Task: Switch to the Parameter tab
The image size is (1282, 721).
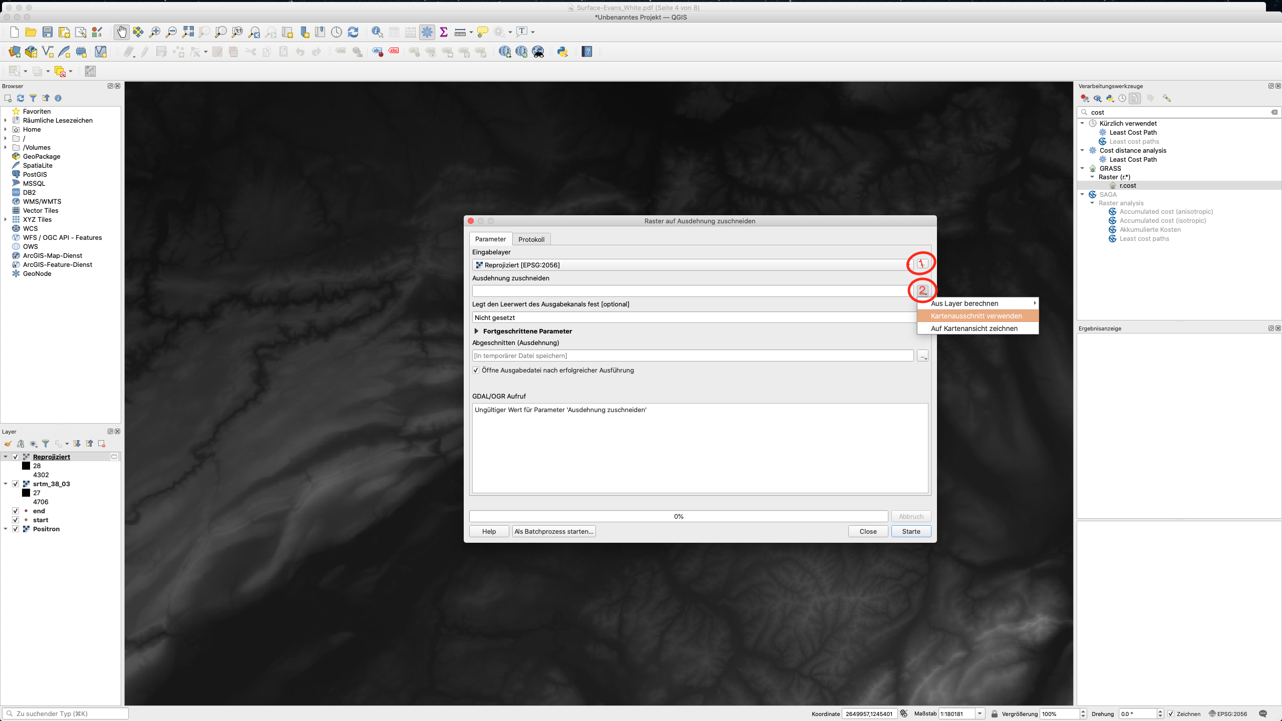Action: point(490,239)
